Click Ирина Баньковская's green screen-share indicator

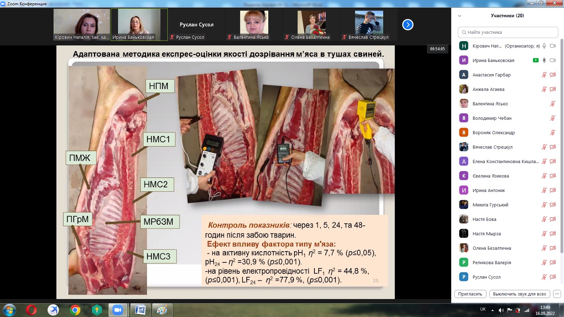[536, 60]
